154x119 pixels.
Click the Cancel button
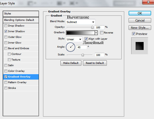click(x=140, y=21)
